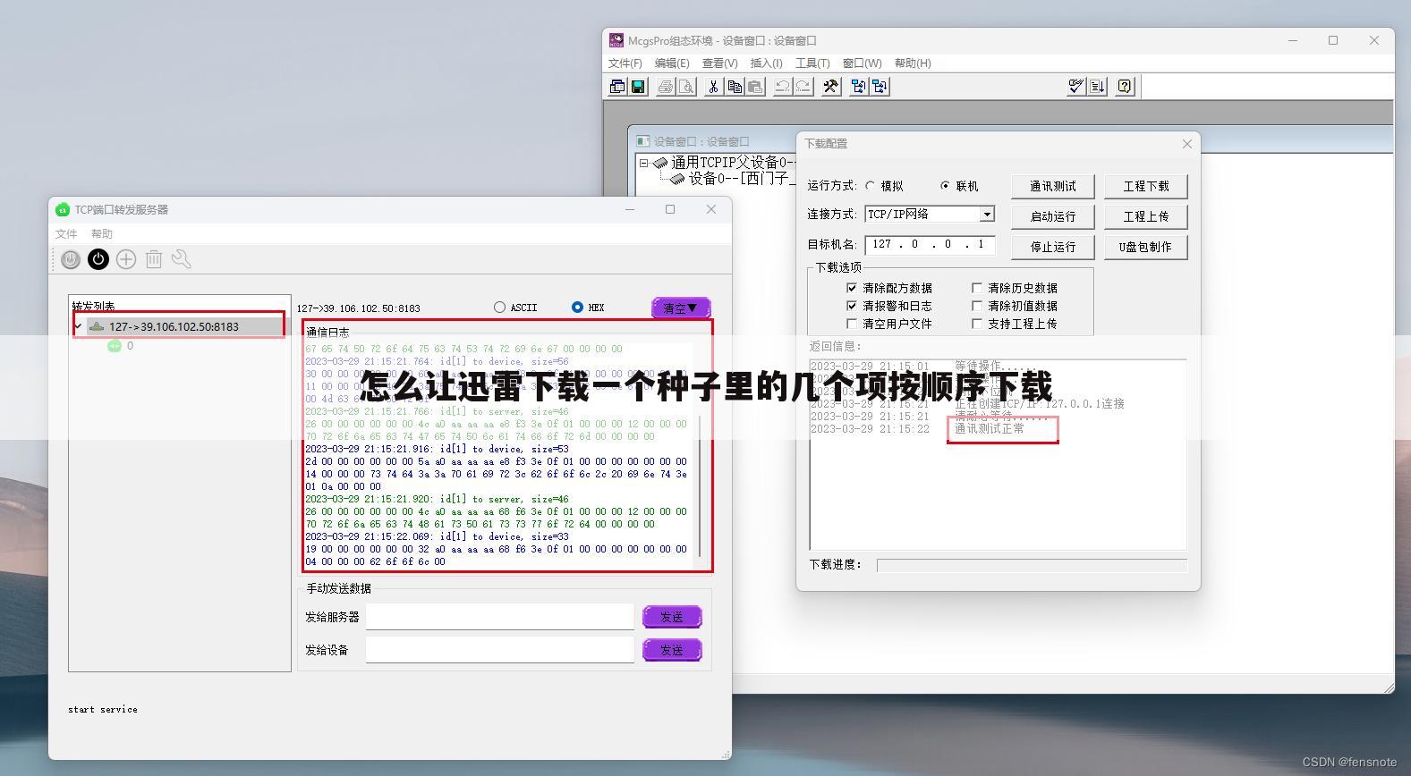Select the ASCII radio button
The image size is (1411, 776).
coord(499,307)
